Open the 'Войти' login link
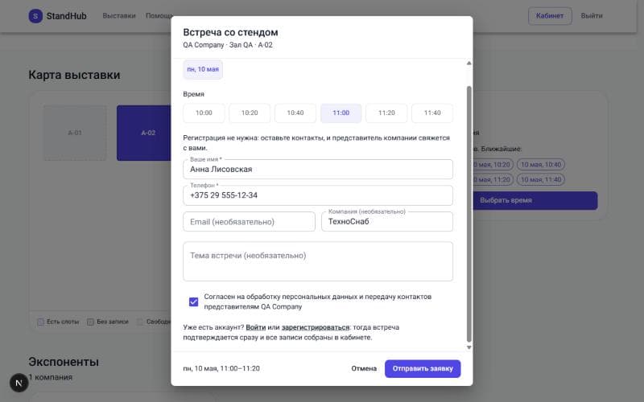 click(256, 327)
